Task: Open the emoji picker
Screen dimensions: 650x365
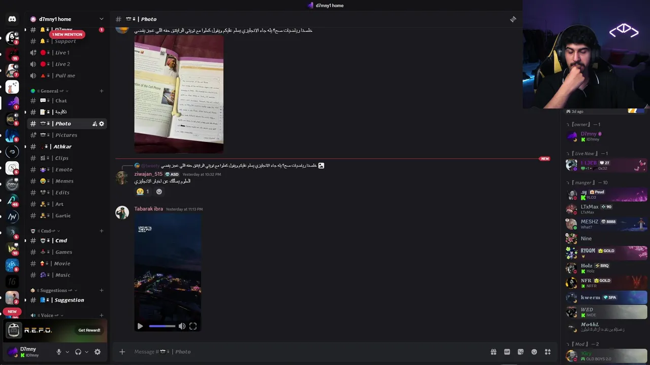Action: [534, 352]
